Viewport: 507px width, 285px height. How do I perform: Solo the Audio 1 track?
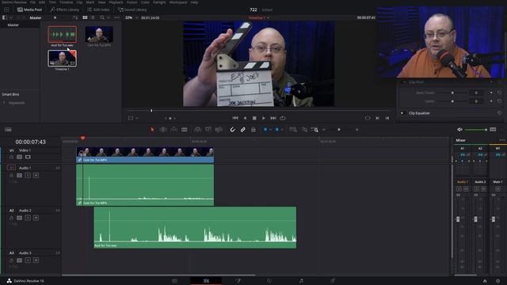pos(28,175)
